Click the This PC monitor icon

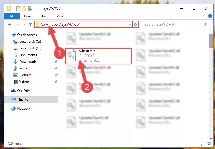[13, 99]
